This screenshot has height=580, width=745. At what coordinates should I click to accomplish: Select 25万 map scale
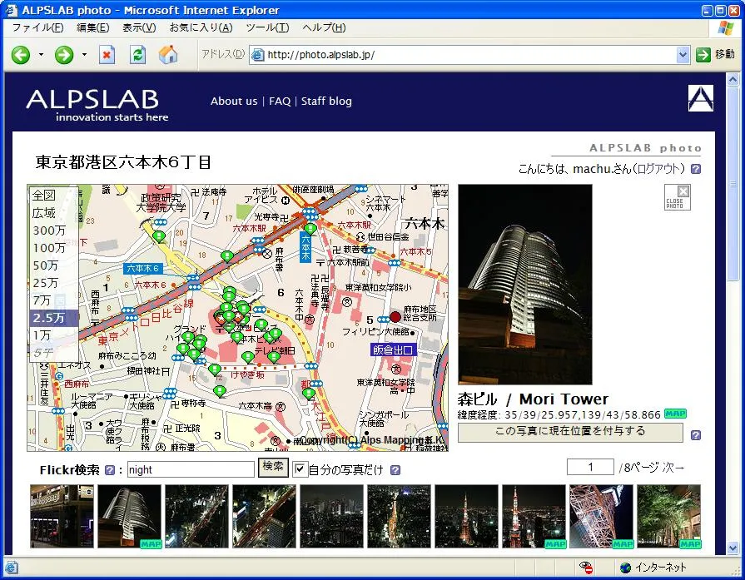click(46, 283)
